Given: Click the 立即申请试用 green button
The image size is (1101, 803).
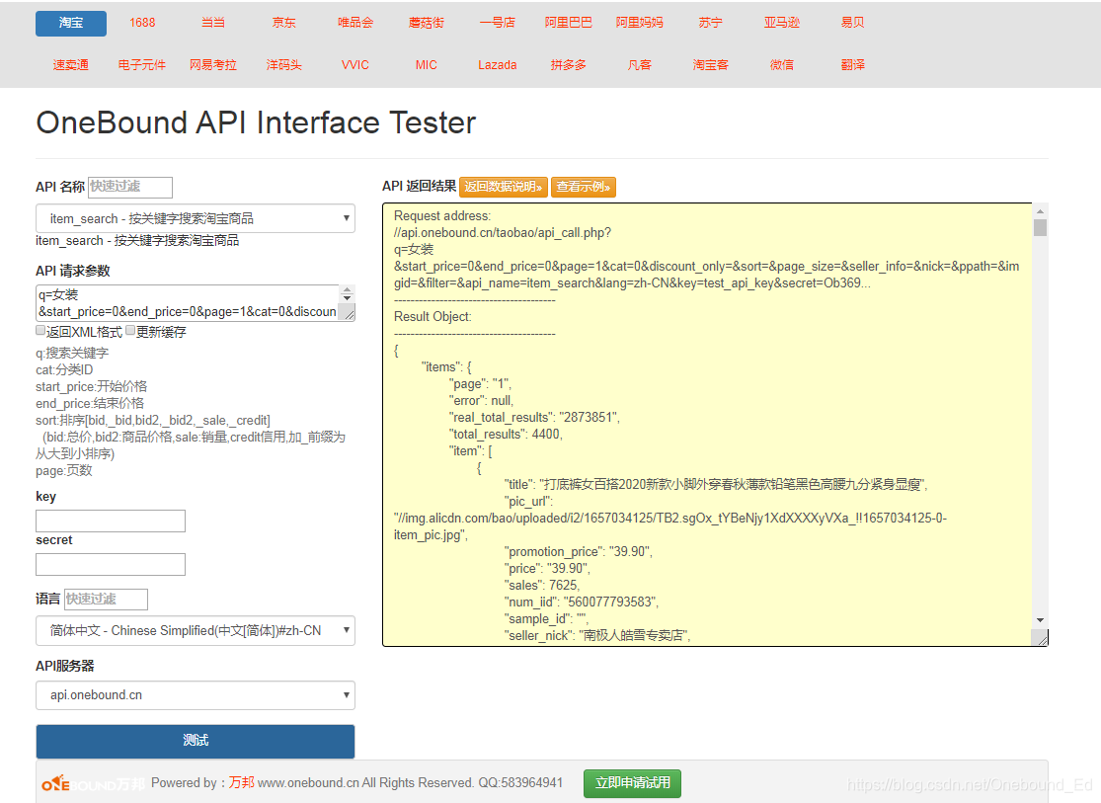Looking at the screenshot, I should coord(633,783).
